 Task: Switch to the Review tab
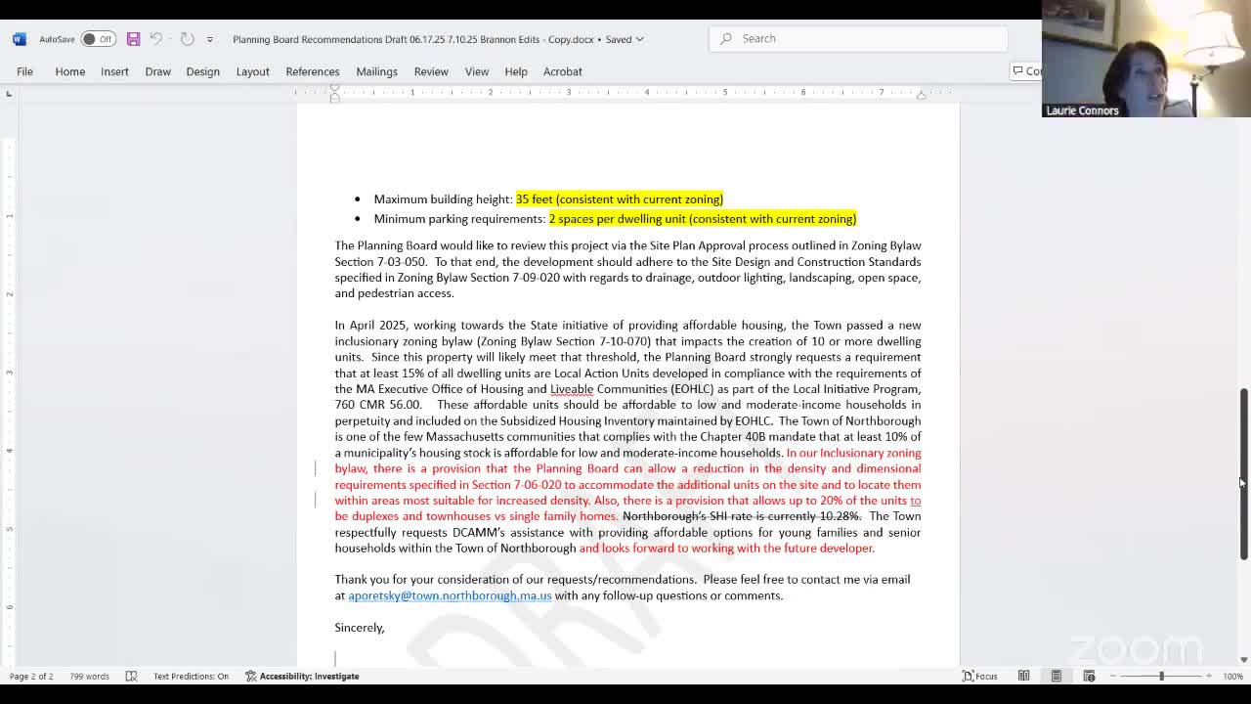tap(431, 71)
